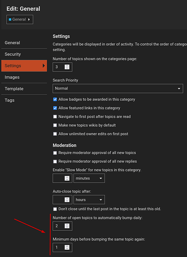Enable Allow unlimited owner edits on first post
The width and height of the screenshot is (187, 257).
(x=55, y=134)
